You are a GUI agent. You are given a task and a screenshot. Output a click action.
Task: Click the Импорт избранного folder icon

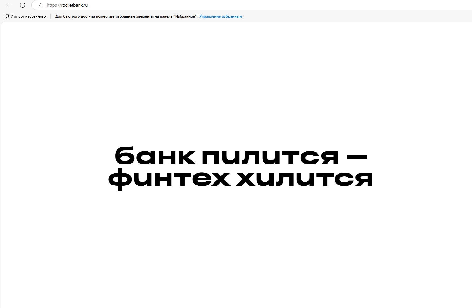click(x=6, y=16)
